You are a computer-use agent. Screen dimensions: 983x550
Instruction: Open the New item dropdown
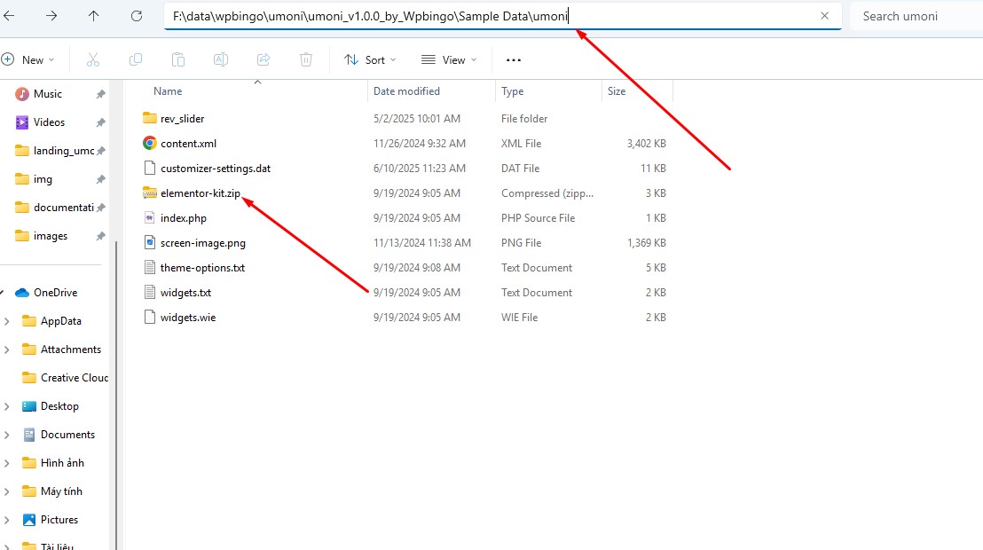point(28,59)
